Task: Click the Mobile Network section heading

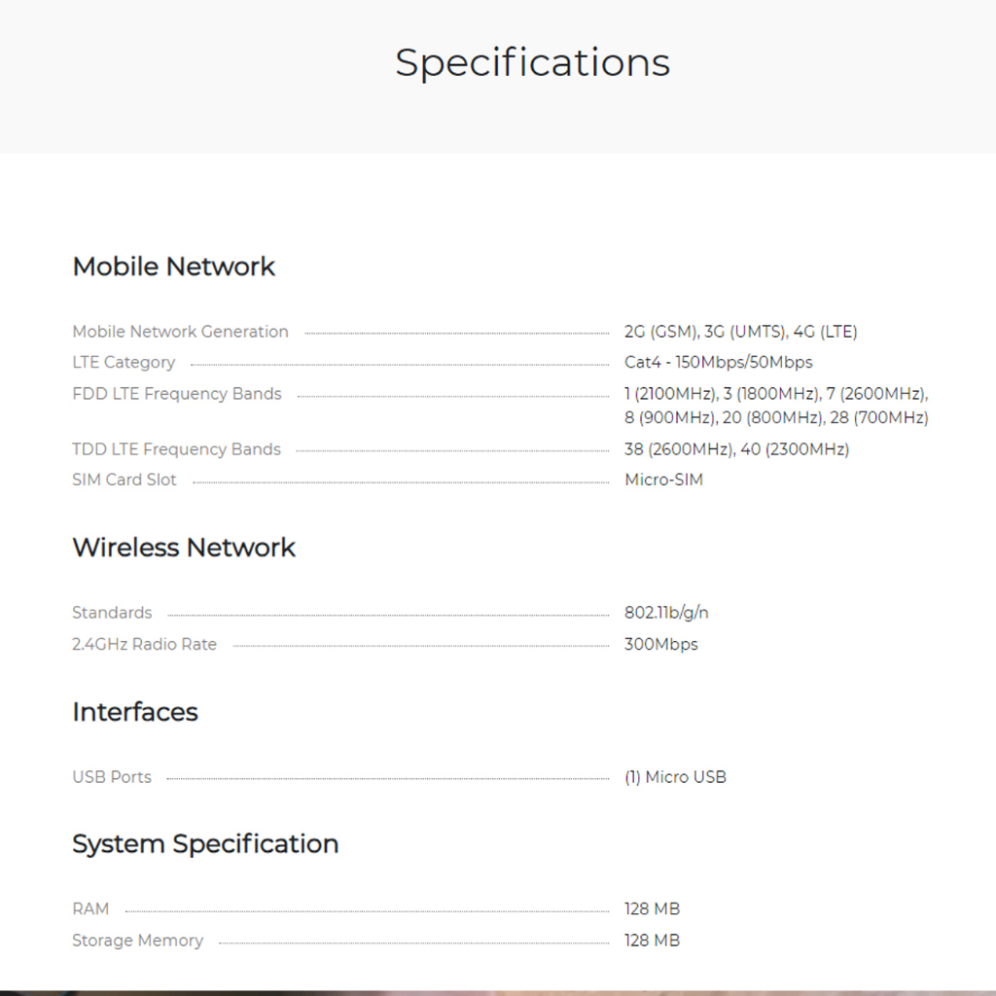Action: coord(174,267)
